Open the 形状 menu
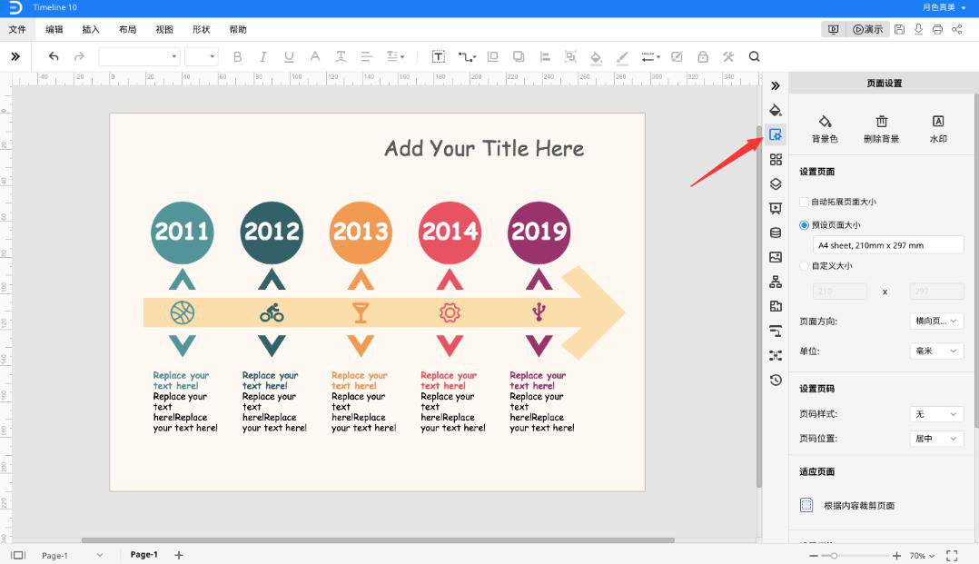The width and height of the screenshot is (979, 564). (x=202, y=29)
